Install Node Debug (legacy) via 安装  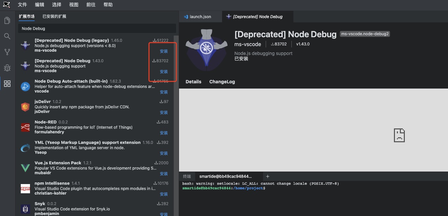click(x=164, y=51)
